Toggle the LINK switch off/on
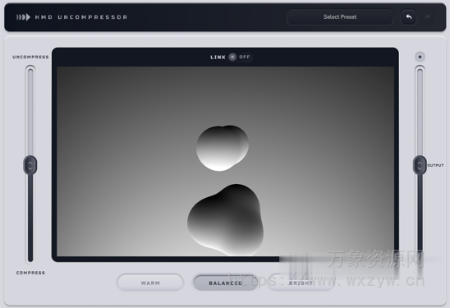The width and height of the screenshot is (450, 308). coord(241,57)
